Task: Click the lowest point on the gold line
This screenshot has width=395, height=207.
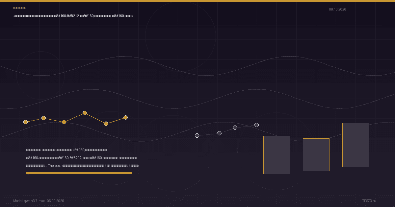Action: tap(106, 124)
